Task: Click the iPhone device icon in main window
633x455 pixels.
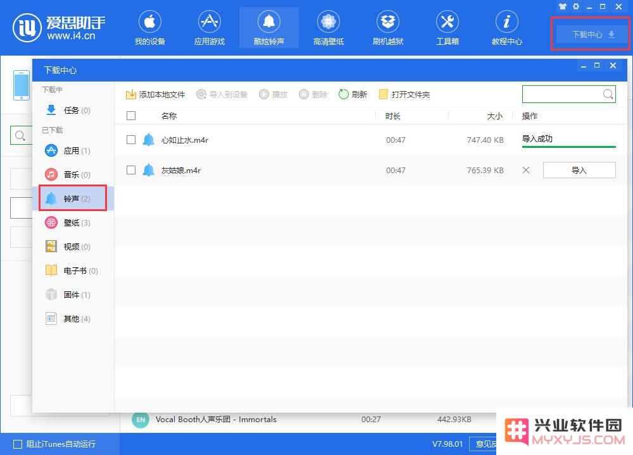Action: pos(22,85)
